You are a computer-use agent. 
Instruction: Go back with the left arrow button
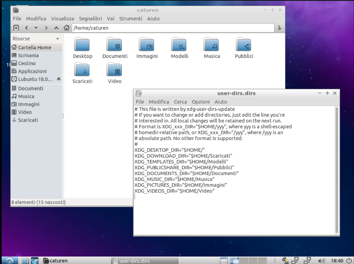(26, 28)
